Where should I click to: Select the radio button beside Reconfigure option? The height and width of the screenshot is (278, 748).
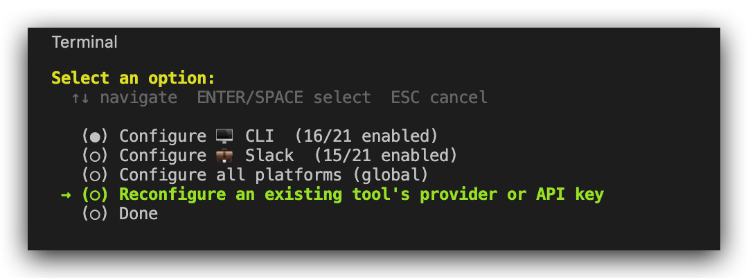(95, 194)
